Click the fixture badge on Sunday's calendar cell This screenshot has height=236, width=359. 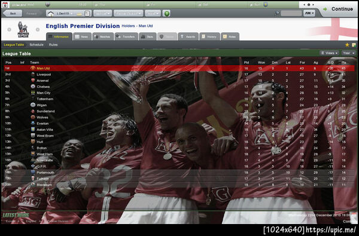pos(265,4)
